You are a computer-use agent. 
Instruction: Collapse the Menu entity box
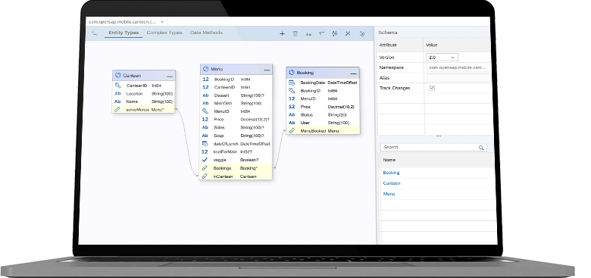(267, 70)
